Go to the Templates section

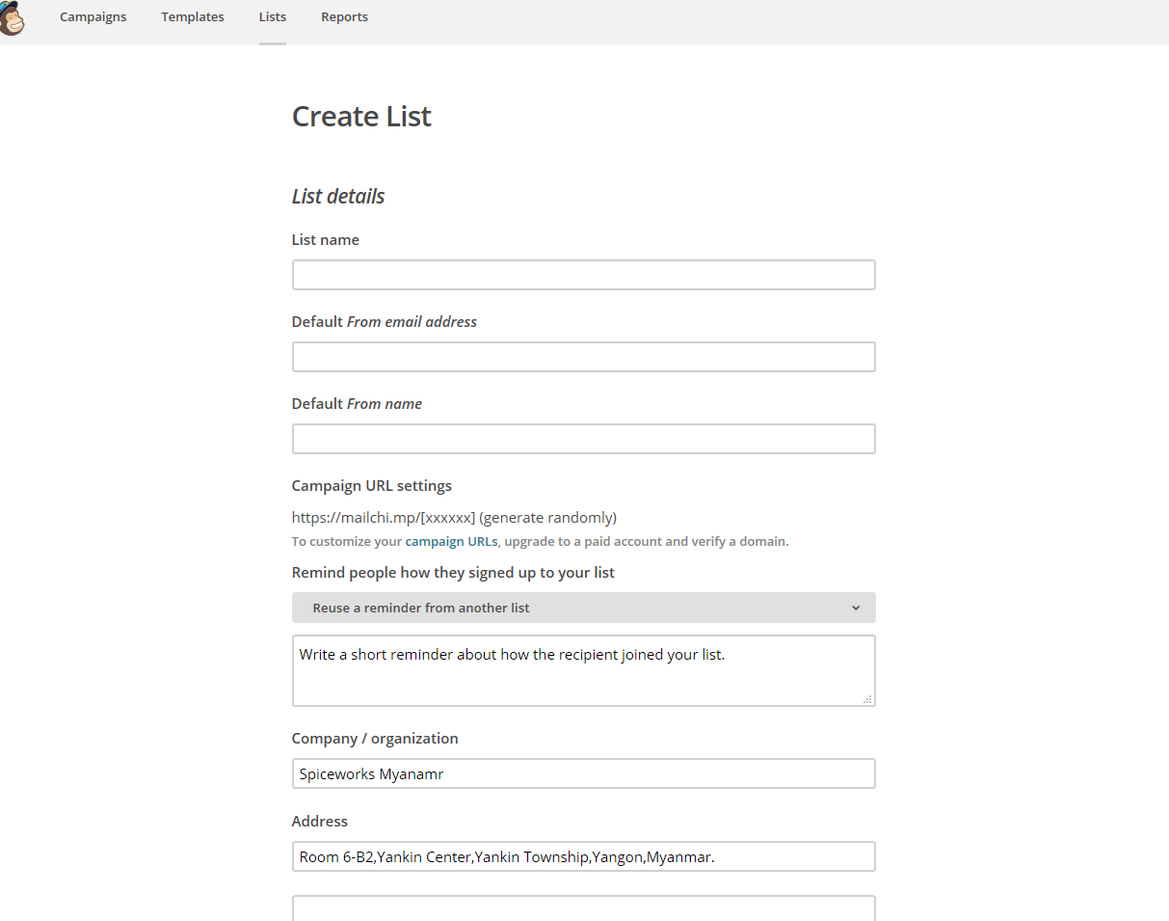click(193, 16)
